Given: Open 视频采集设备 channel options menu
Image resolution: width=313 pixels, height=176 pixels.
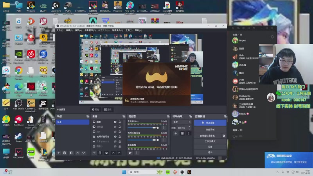Looking at the screenshot, I should coord(164,140).
